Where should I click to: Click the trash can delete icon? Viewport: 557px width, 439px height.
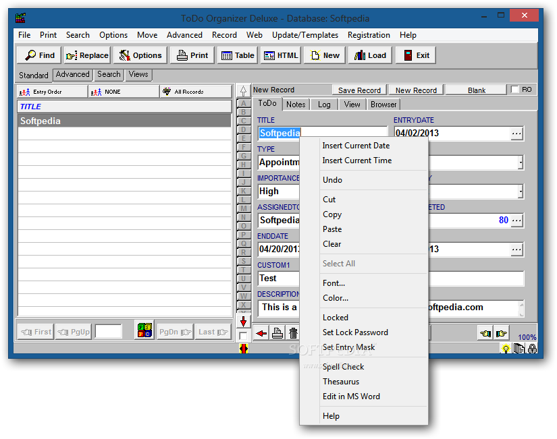click(x=293, y=333)
